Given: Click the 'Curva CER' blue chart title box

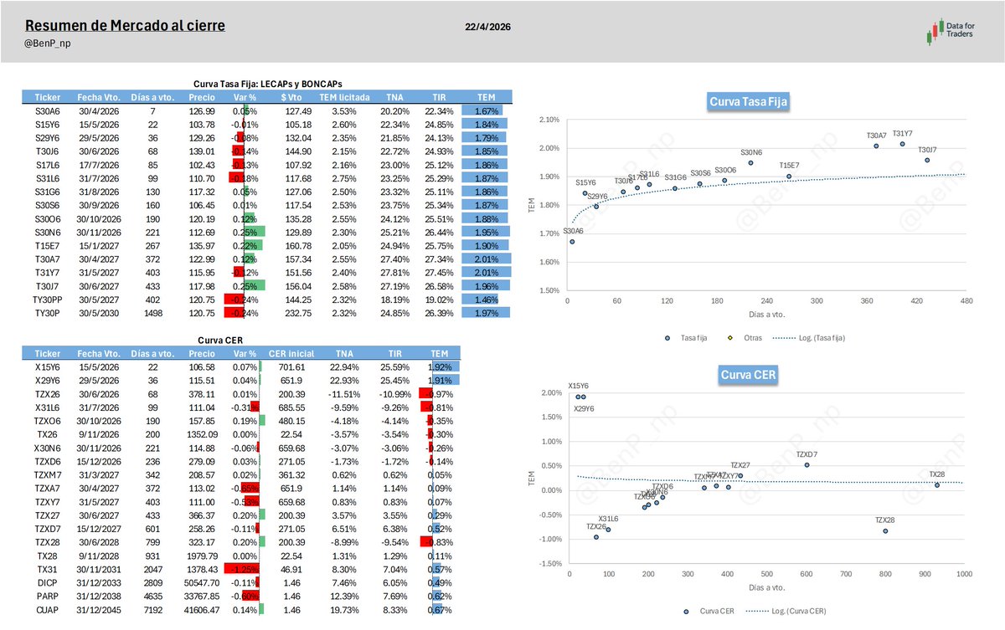Looking at the screenshot, I should [x=750, y=375].
